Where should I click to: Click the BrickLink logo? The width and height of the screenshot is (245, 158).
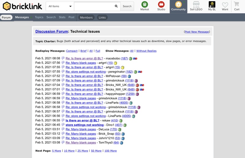tap(22, 6)
